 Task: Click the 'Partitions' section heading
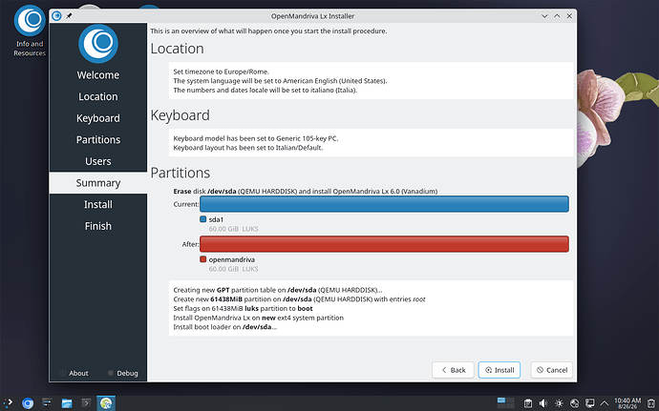[181, 173]
